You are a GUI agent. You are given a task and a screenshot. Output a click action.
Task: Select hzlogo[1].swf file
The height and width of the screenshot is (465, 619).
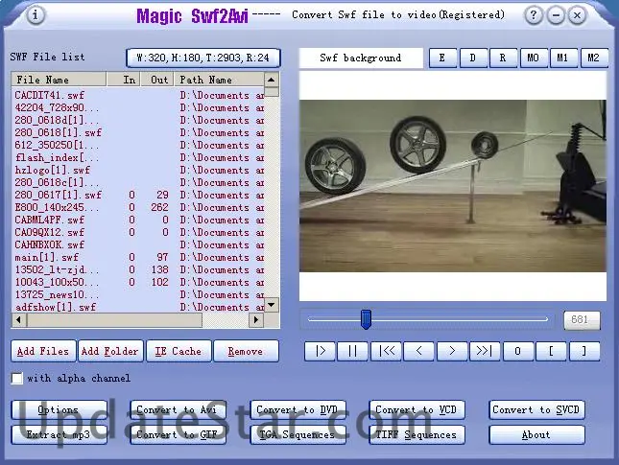pyautogui.click(x=138, y=170)
